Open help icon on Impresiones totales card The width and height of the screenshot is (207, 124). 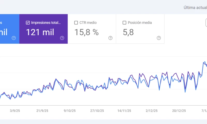62,38
